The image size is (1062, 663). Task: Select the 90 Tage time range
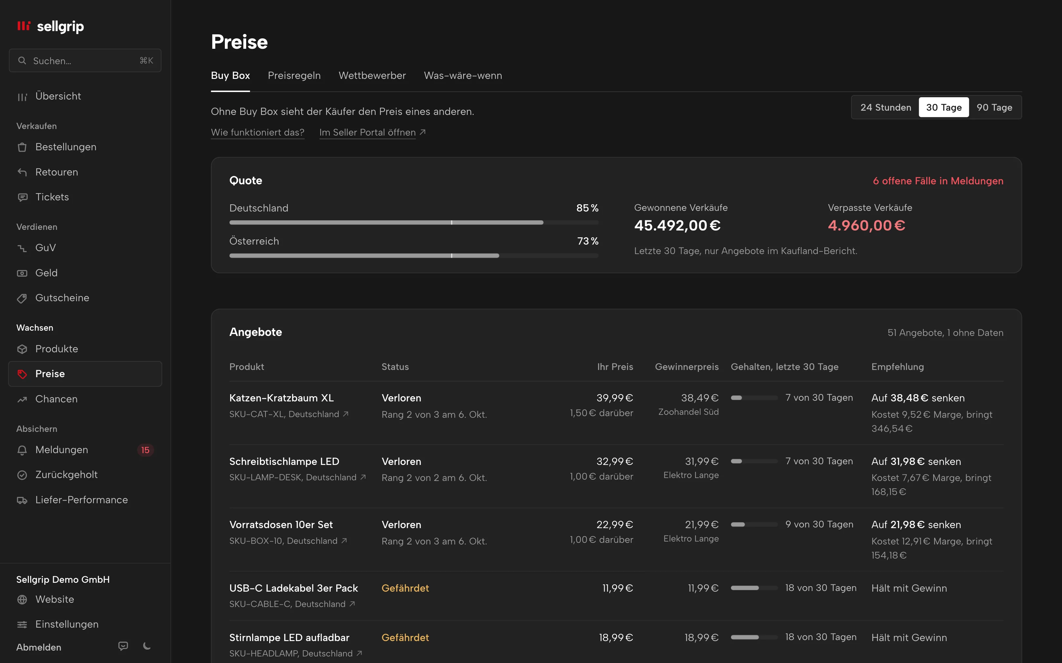click(x=994, y=107)
